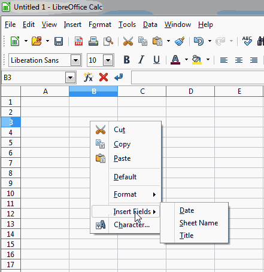Apply font color with the A swatch
This screenshot has width=264, height=272.
(x=175, y=60)
